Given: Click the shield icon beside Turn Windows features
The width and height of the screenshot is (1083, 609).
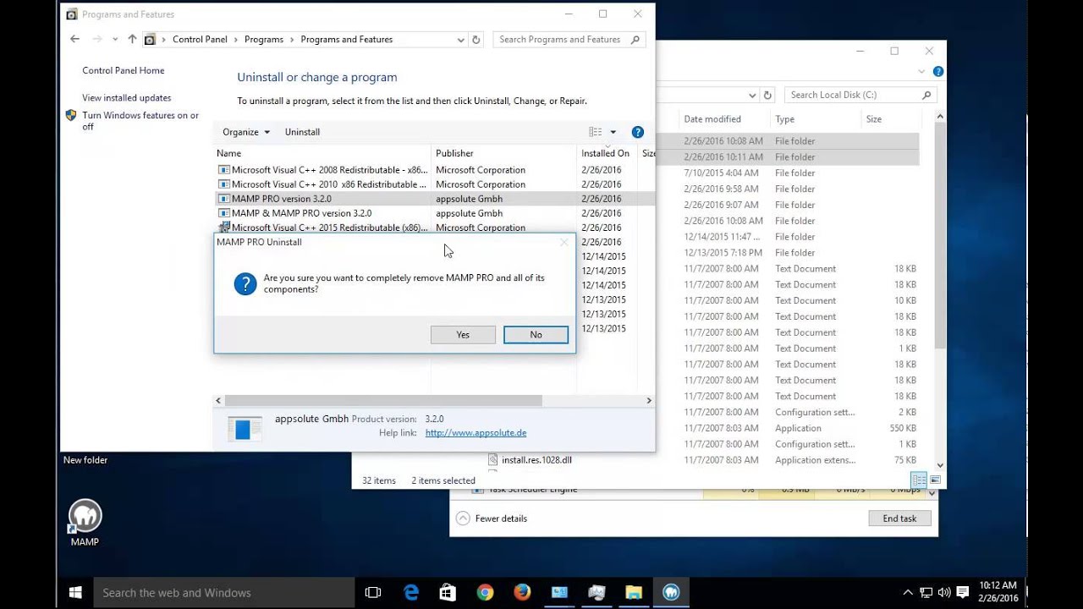Looking at the screenshot, I should click(71, 116).
